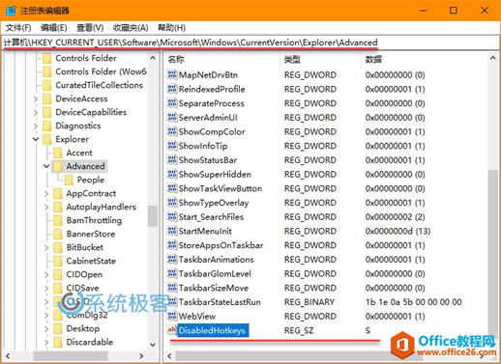The height and width of the screenshot is (364, 501).
Task: Select the BamThrottling key in tree
Action: click(x=94, y=220)
